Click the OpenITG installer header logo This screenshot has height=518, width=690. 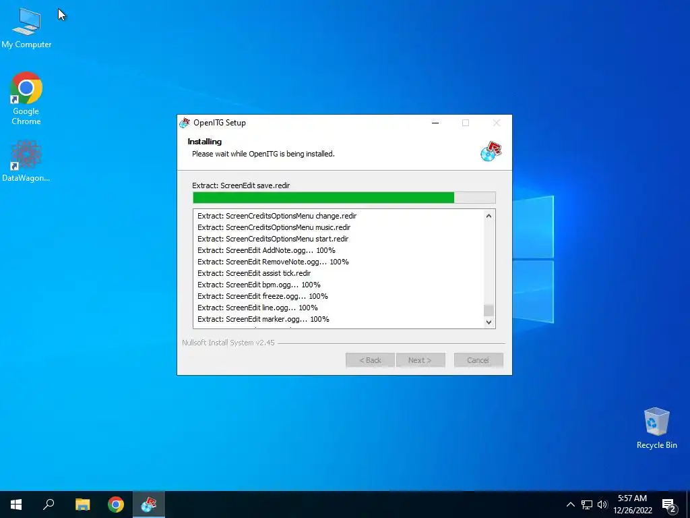point(491,151)
